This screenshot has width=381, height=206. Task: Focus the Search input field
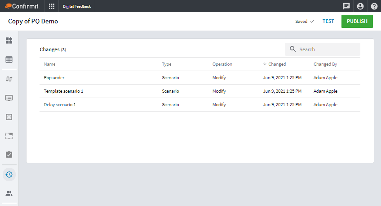[323, 49]
